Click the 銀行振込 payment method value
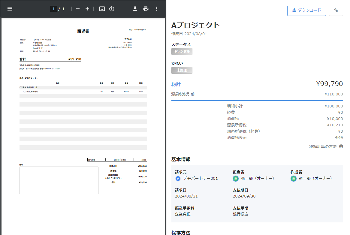The width and height of the screenshot is (350, 235). [x=241, y=214]
